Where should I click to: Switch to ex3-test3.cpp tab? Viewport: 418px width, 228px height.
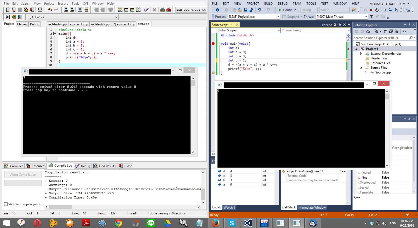pos(79,24)
